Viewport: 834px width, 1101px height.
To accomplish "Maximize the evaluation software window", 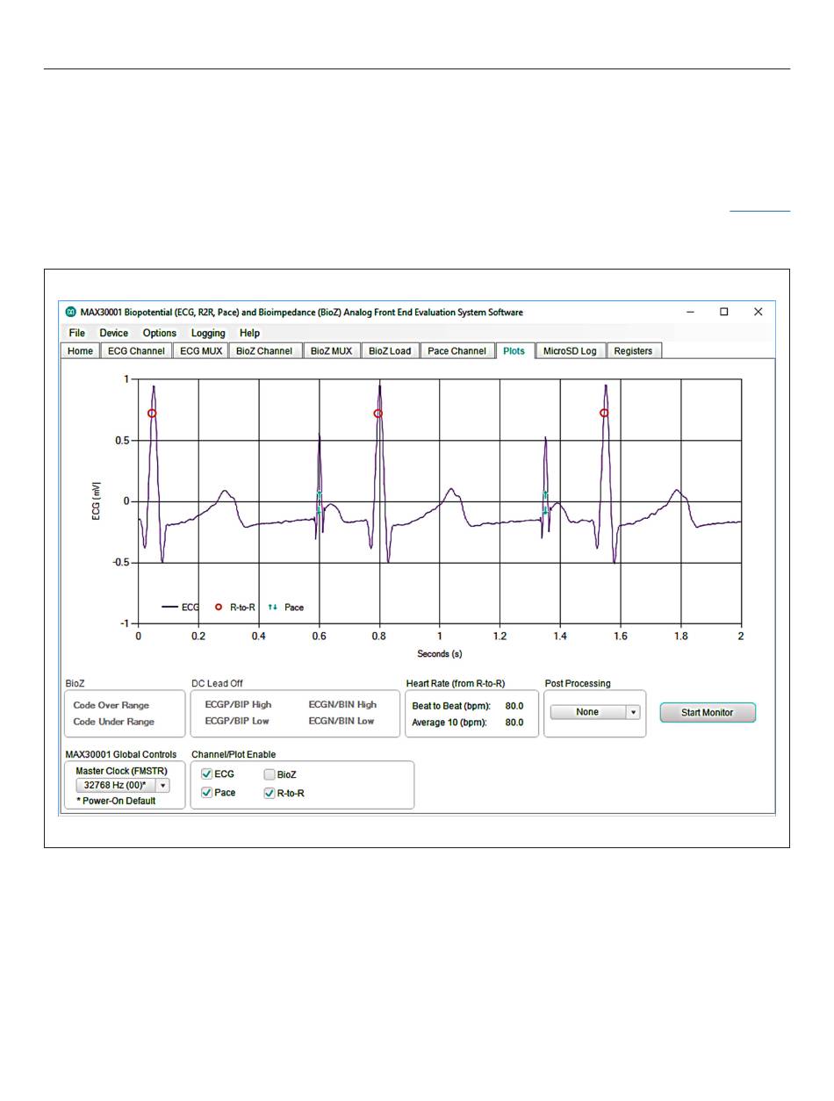I will (x=724, y=312).
